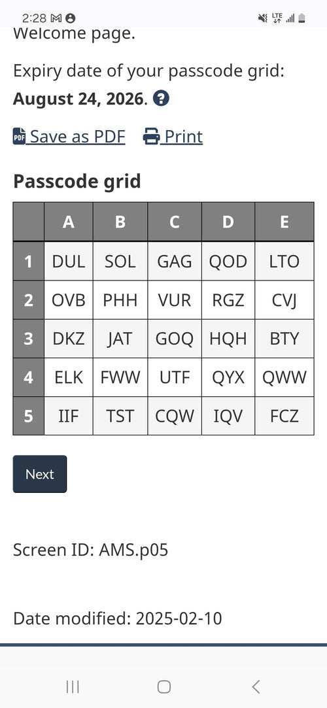327x708 pixels.
Task: Click column header C in grid
Action: click(x=175, y=222)
